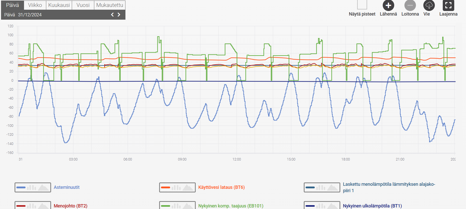Click the Käyttövesi lataus (BT6) legend label

point(222,187)
